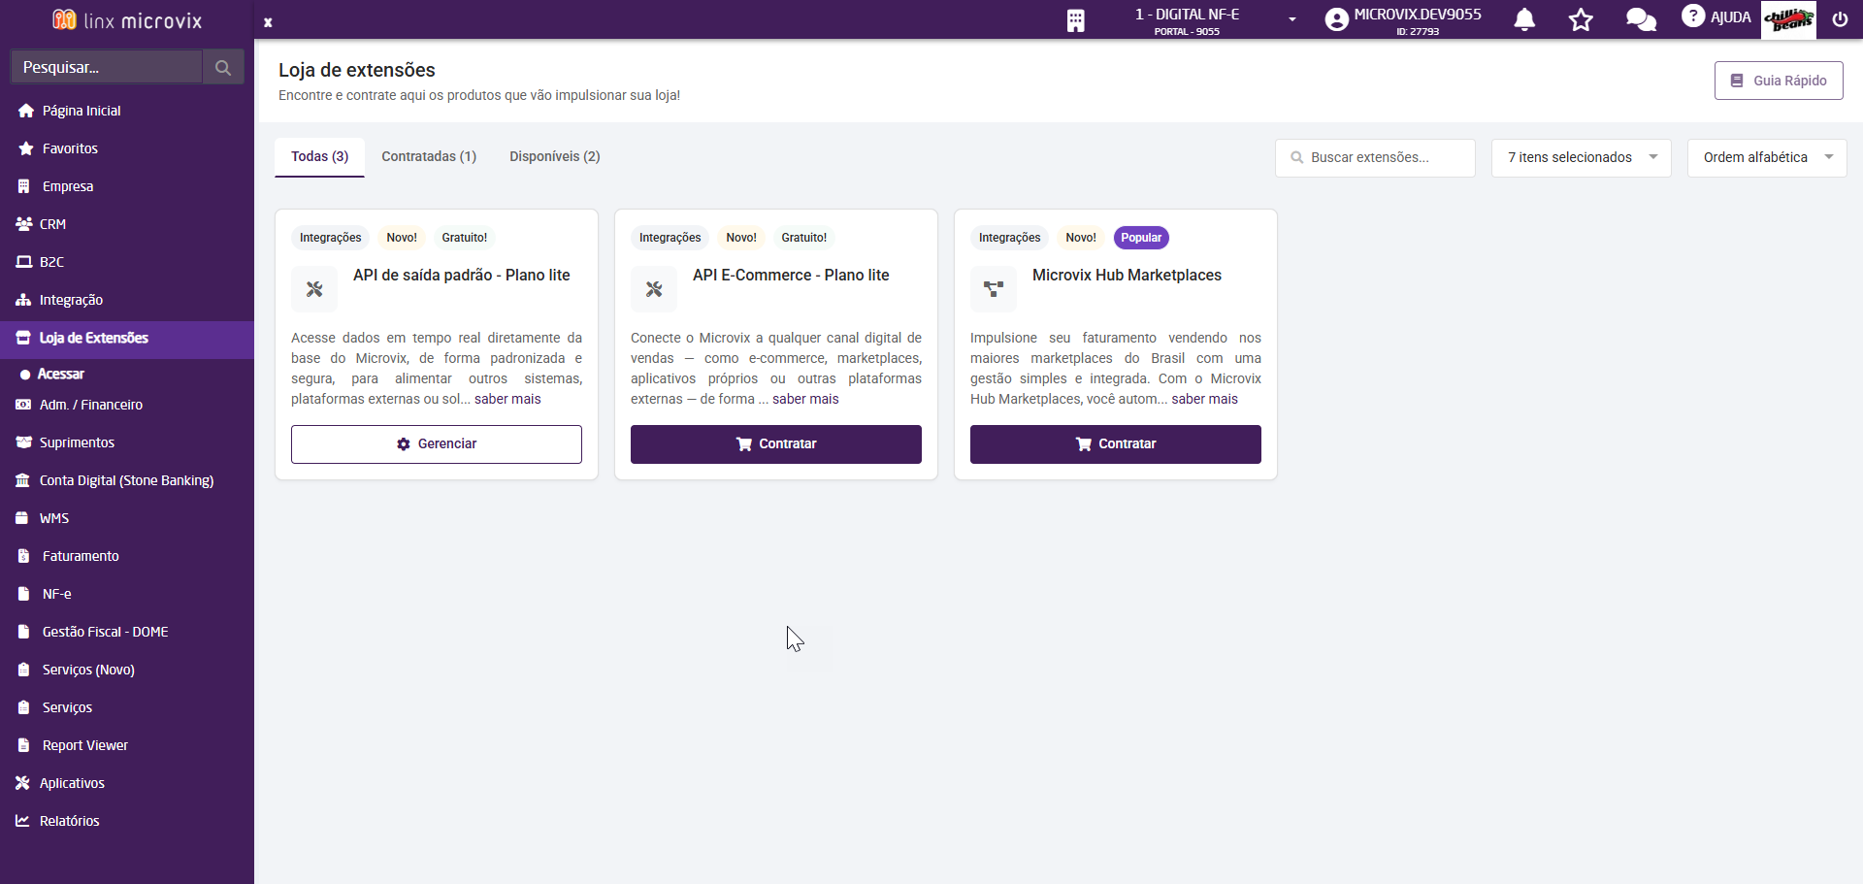Click the search magnifier button in sidebar
Image resolution: width=1863 pixels, height=884 pixels.
(223, 67)
